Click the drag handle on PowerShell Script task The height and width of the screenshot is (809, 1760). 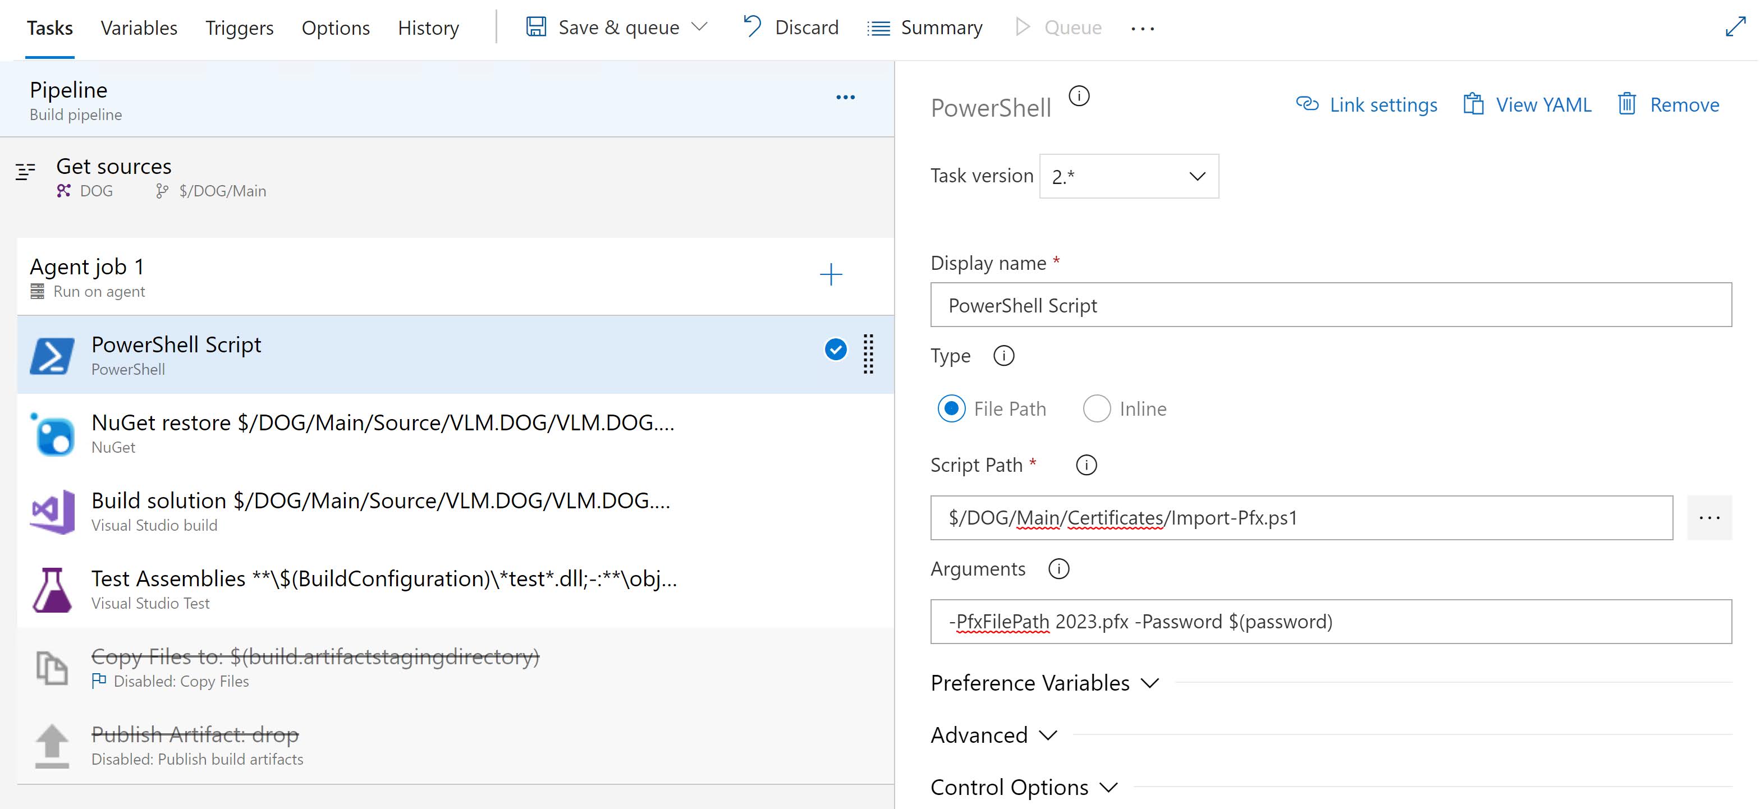click(x=868, y=354)
